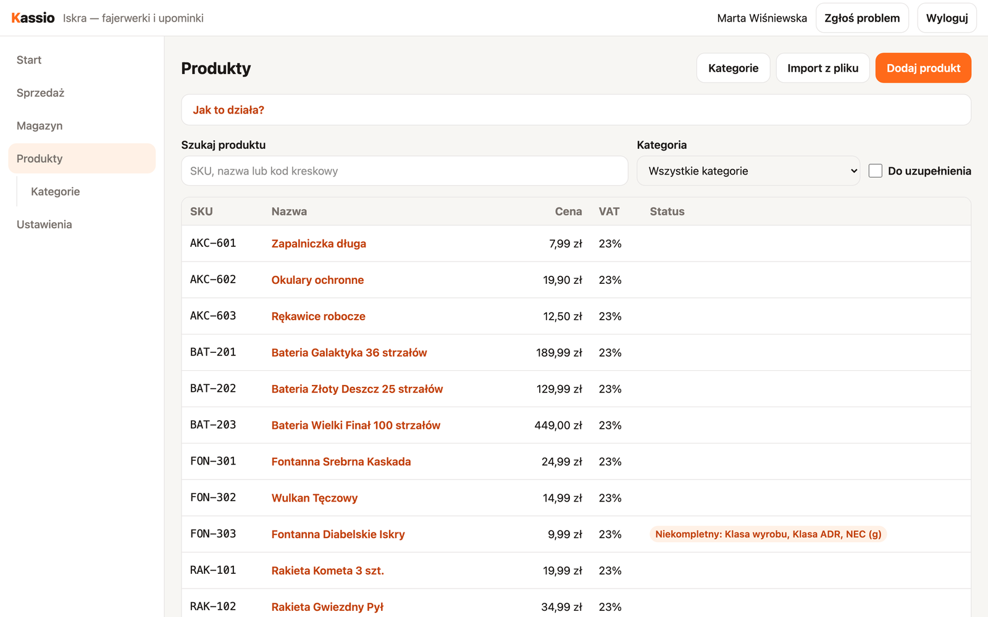The image size is (988, 617).
Task: Open product Rakieta Gwiezdny Pył
Action: (327, 607)
